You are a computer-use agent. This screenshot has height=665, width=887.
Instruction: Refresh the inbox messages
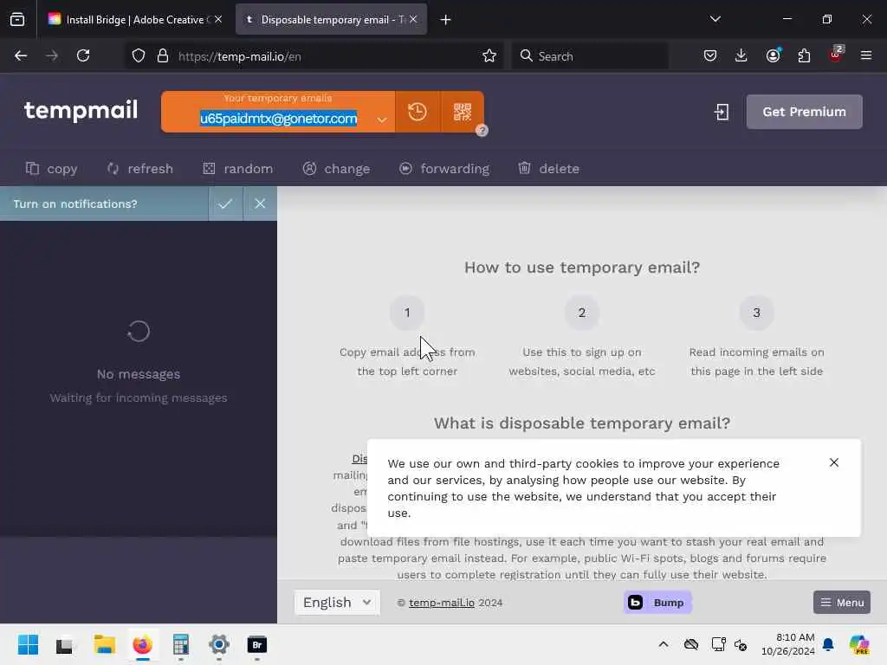click(x=139, y=169)
